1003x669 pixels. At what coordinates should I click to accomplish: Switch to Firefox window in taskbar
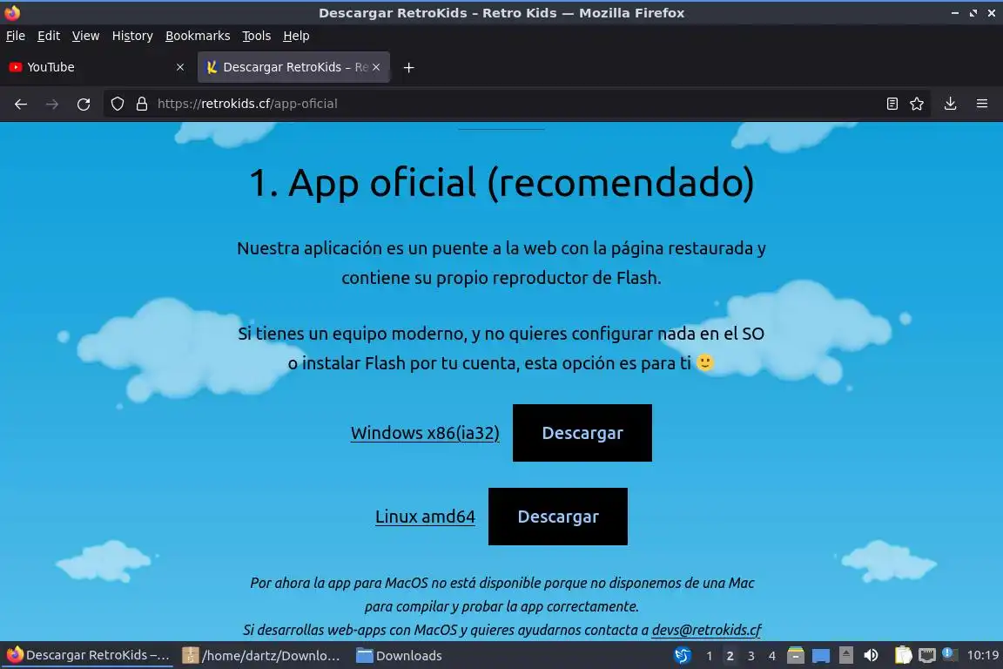[x=88, y=656]
